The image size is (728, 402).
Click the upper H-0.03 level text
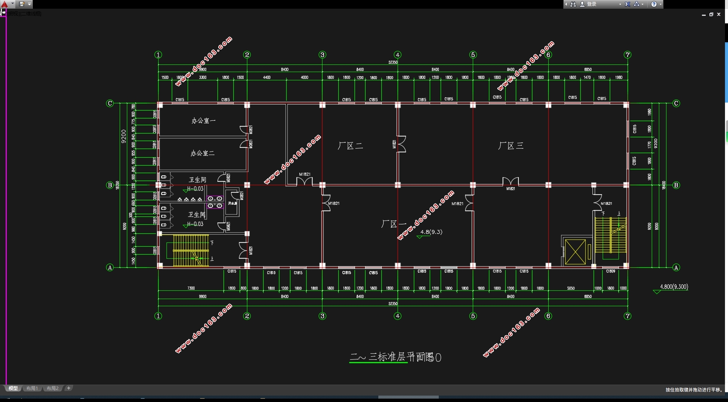(x=195, y=189)
